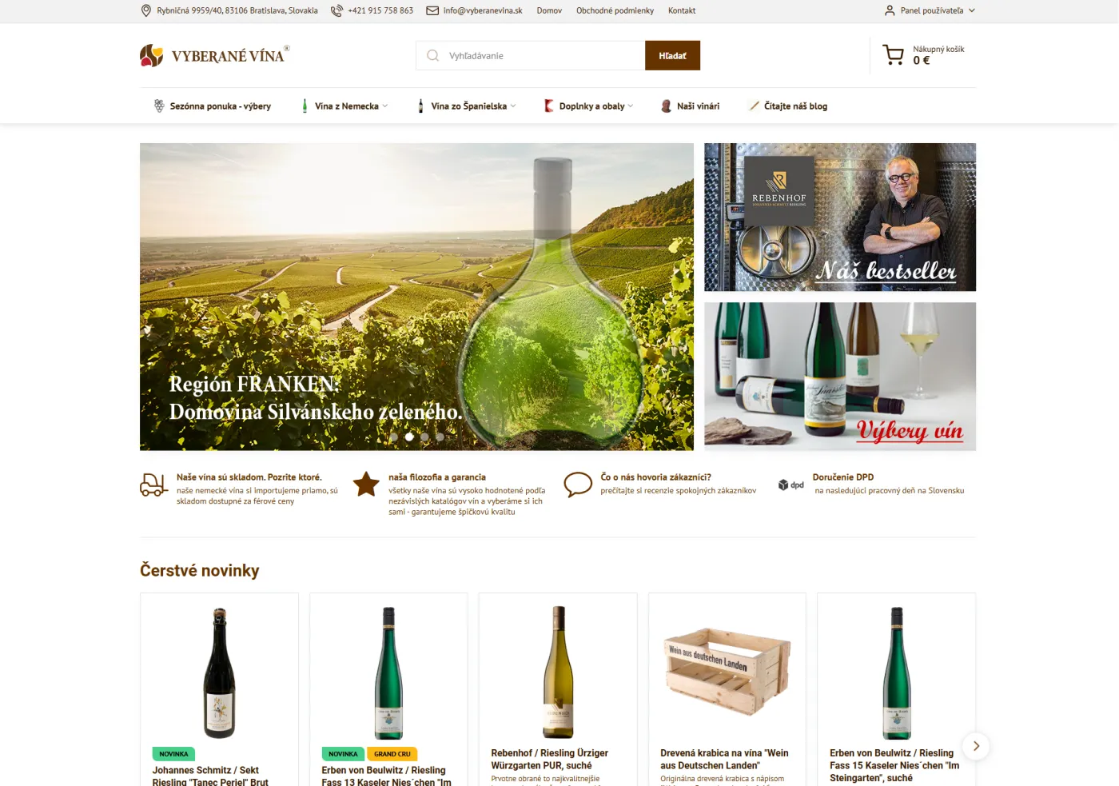Click the Vyhľadávanie search input field
Screen dimensions: 1119x786
pos(531,55)
